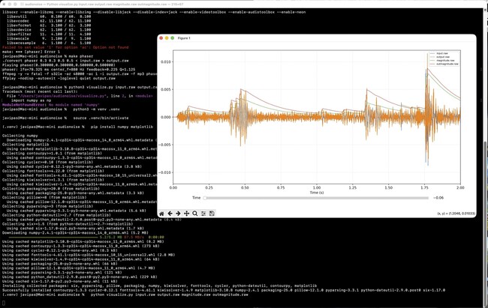488x308 pixels.
Task: Click the middle of the Time slider track
Action: [317, 198]
